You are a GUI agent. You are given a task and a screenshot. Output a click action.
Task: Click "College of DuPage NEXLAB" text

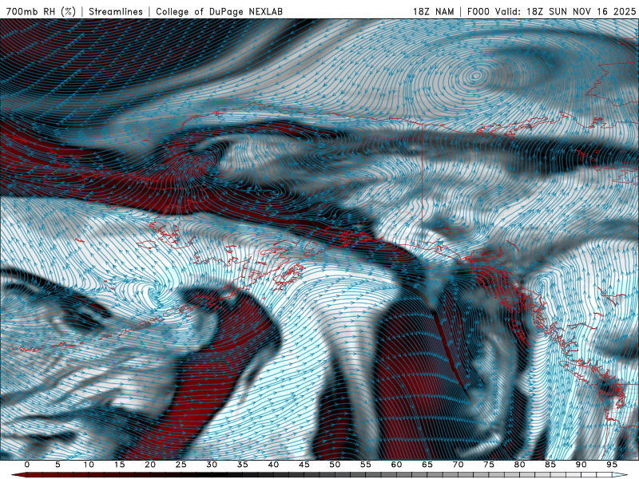(x=219, y=11)
